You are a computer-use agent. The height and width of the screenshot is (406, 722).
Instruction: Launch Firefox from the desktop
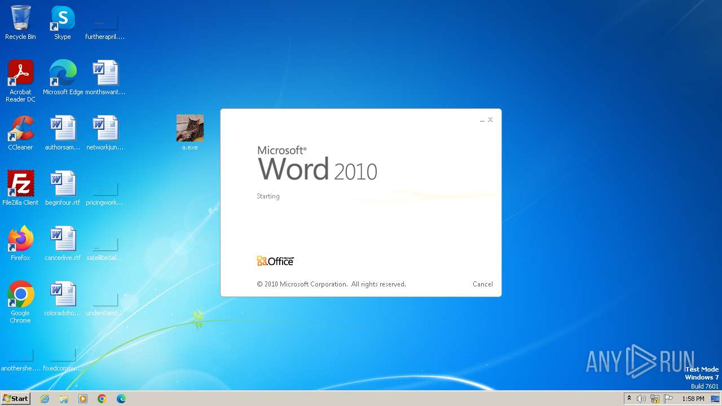tap(20, 243)
